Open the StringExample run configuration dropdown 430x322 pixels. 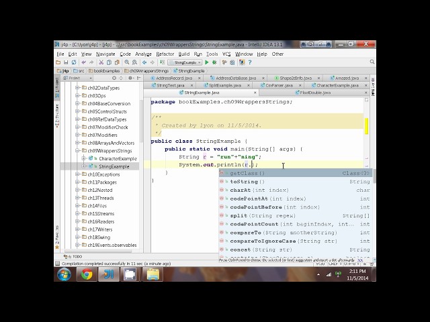[185, 62]
